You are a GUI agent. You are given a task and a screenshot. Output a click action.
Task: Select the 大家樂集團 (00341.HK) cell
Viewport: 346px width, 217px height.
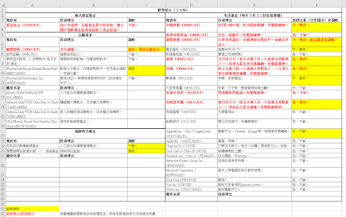[191, 88]
